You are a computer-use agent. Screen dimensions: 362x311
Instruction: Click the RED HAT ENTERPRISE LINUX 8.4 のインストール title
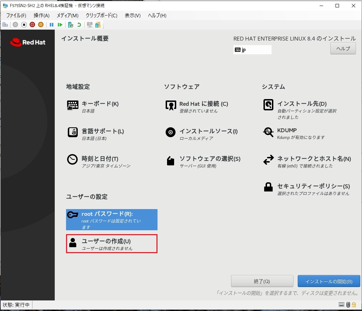[295, 38]
